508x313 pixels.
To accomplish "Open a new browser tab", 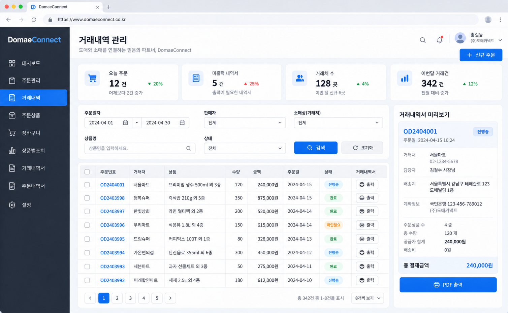I will point(108,7).
